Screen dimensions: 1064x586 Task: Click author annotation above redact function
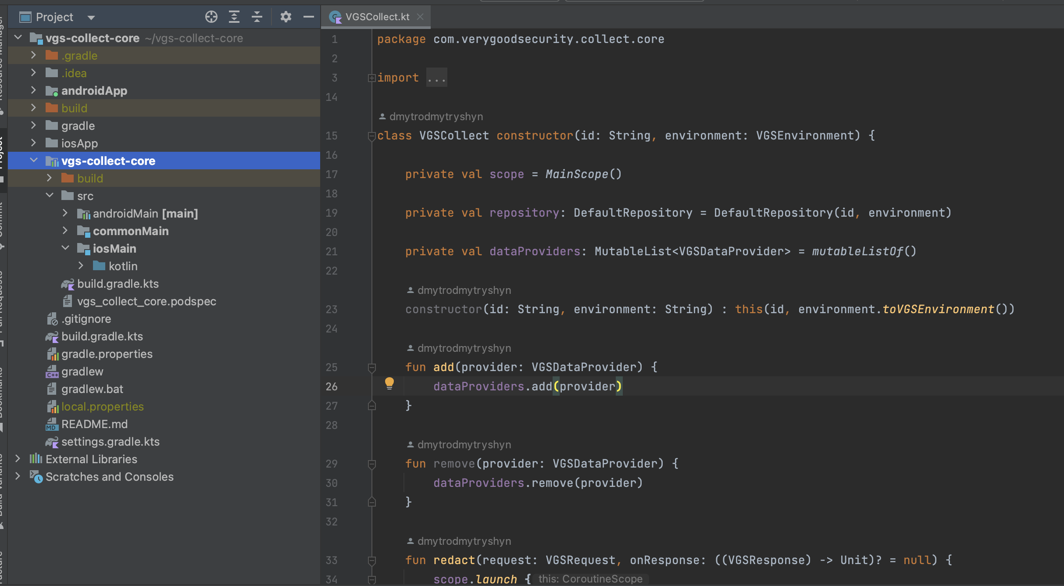(x=464, y=541)
